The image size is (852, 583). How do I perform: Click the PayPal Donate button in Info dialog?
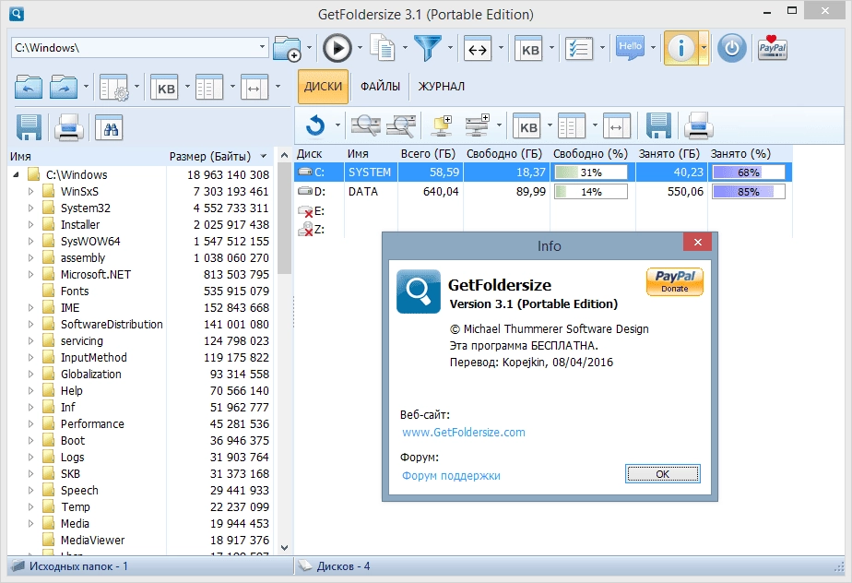[x=674, y=281]
